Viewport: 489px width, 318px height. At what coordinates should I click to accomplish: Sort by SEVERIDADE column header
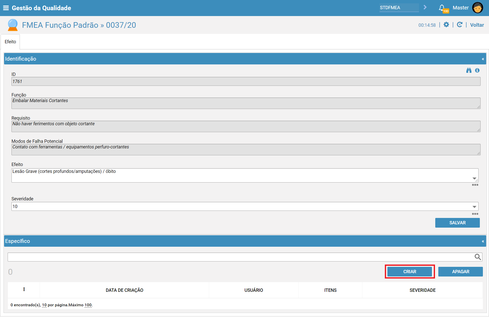pos(422,290)
